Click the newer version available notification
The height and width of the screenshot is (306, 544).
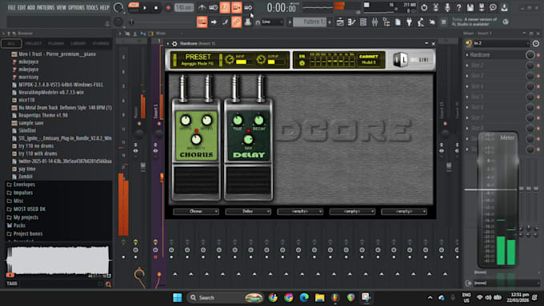pyautogui.click(x=474, y=22)
